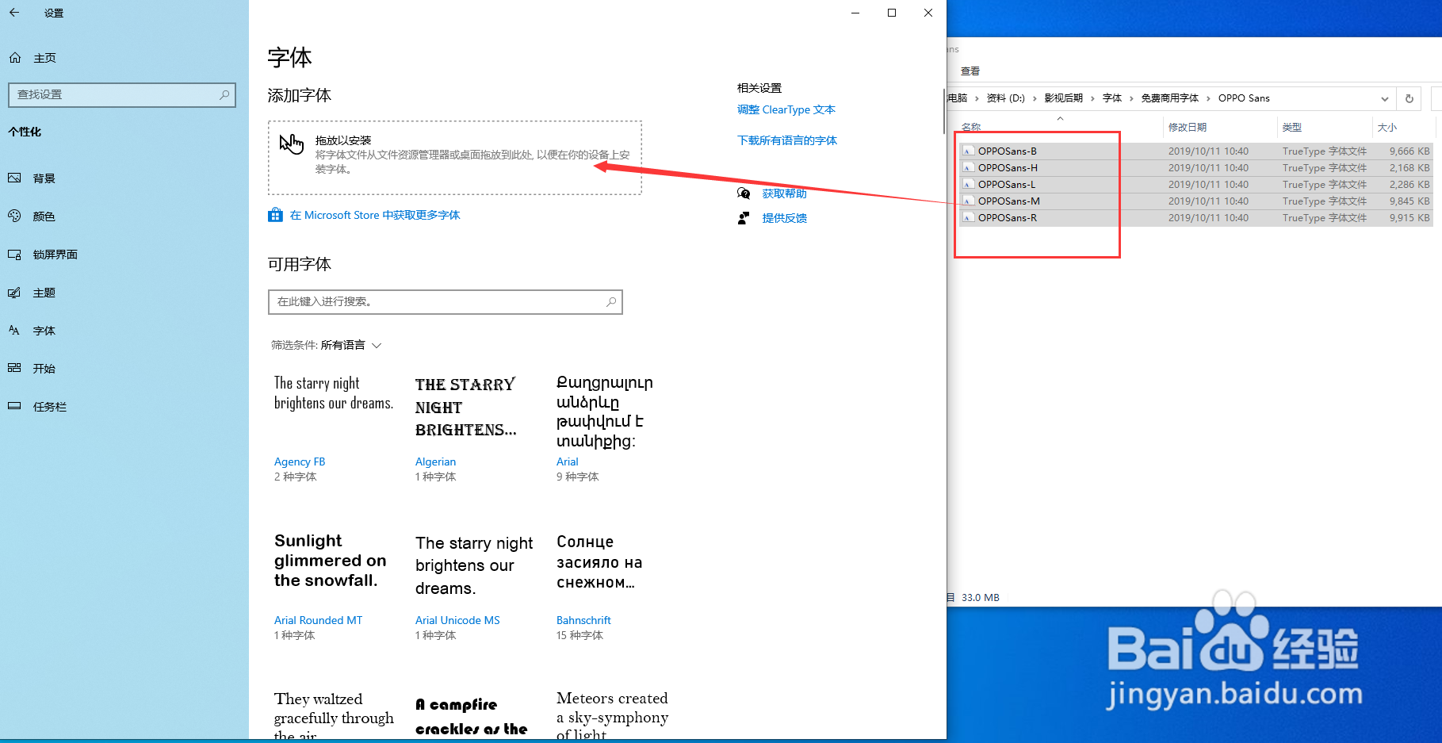Refresh the Explorer folder view
This screenshot has height=743, width=1442.
pos(1409,99)
